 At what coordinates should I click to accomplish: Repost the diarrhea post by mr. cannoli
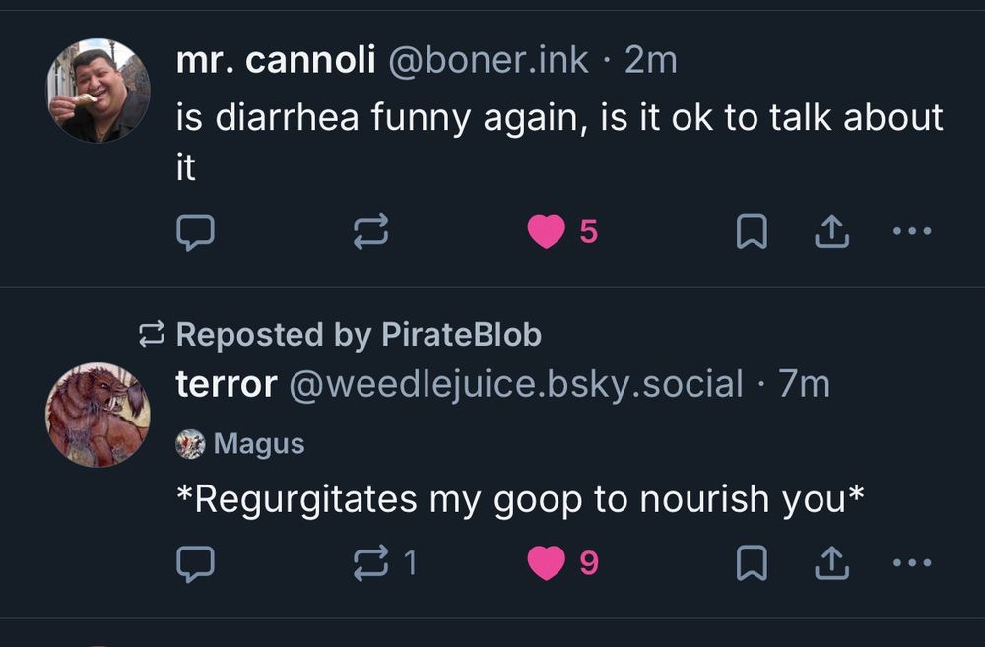[373, 230]
